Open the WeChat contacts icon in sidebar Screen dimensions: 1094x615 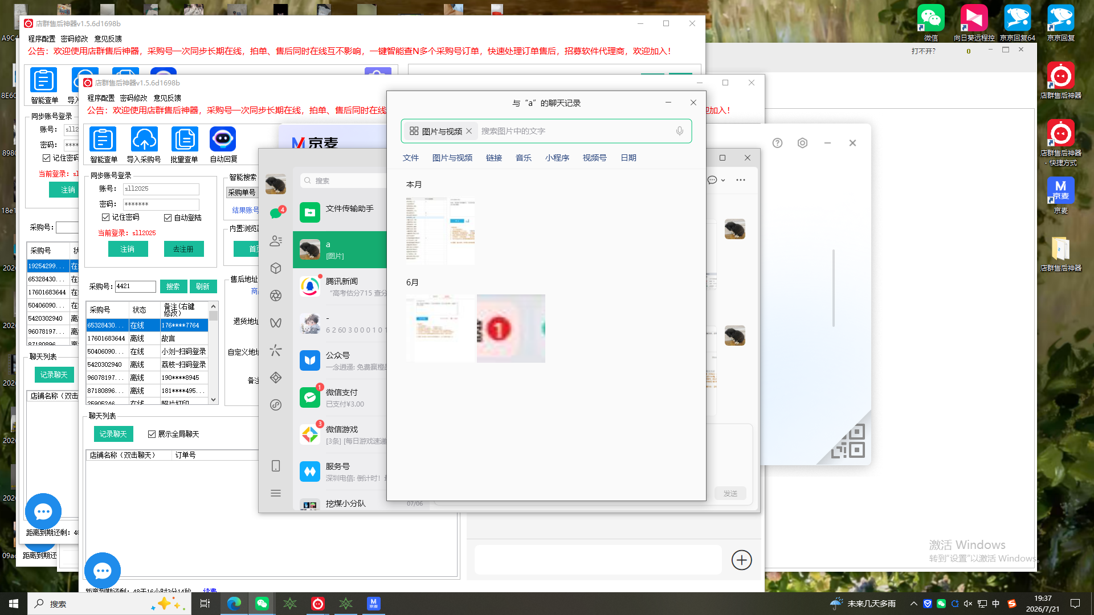pyautogui.click(x=276, y=241)
